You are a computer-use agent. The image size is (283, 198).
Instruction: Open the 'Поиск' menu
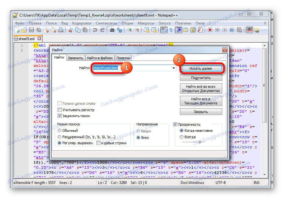[x=51, y=23]
